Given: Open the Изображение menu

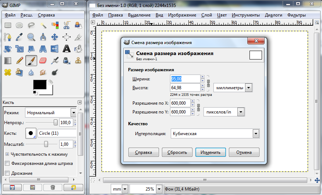Looking at the screenshot, I should [182, 15].
